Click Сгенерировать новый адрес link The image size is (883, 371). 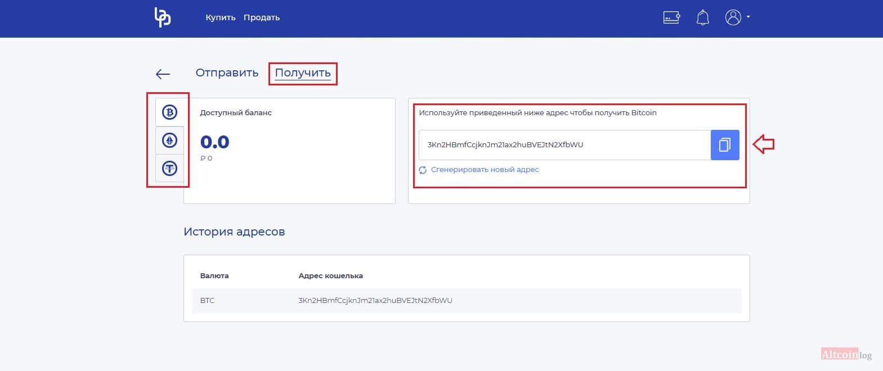[485, 170]
